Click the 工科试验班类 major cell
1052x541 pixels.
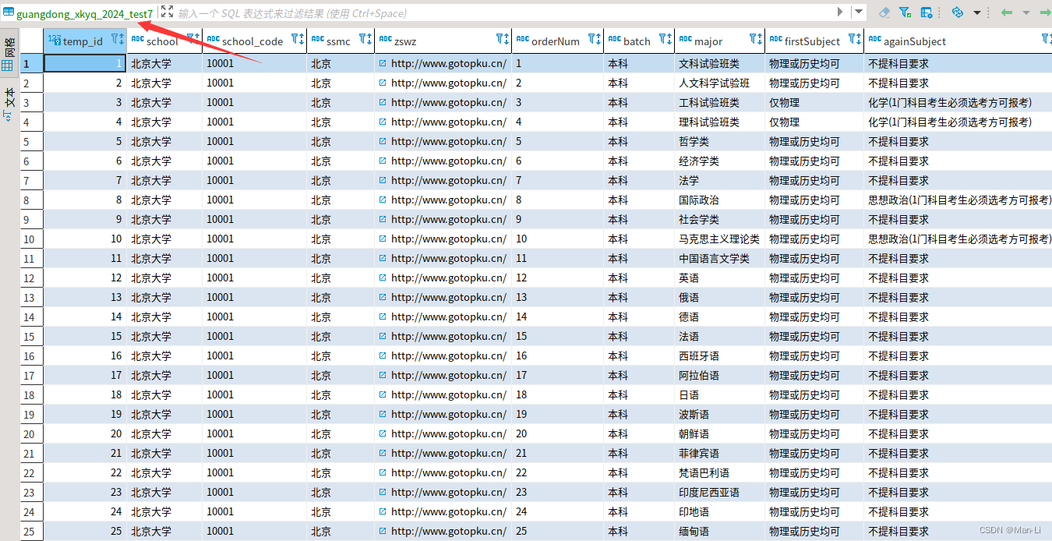click(x=721, y=102)
